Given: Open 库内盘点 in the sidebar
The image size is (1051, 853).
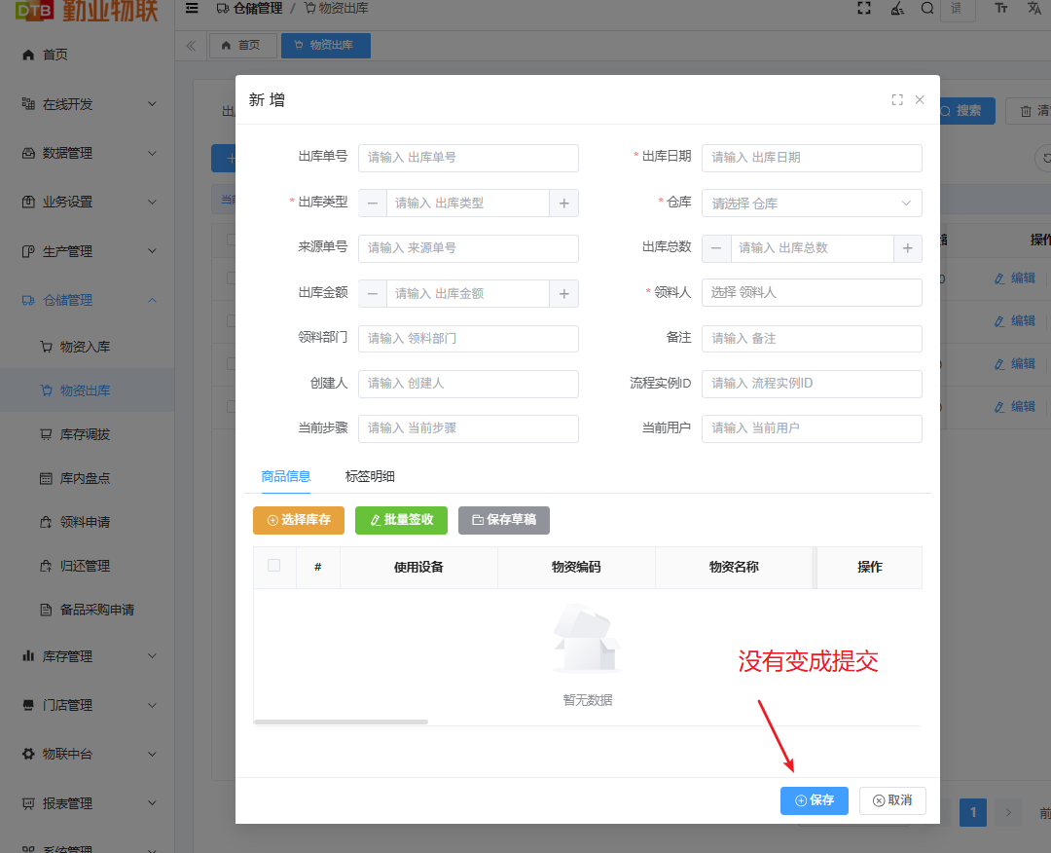Looking at the screenshot, I should (x=88, y=478).
